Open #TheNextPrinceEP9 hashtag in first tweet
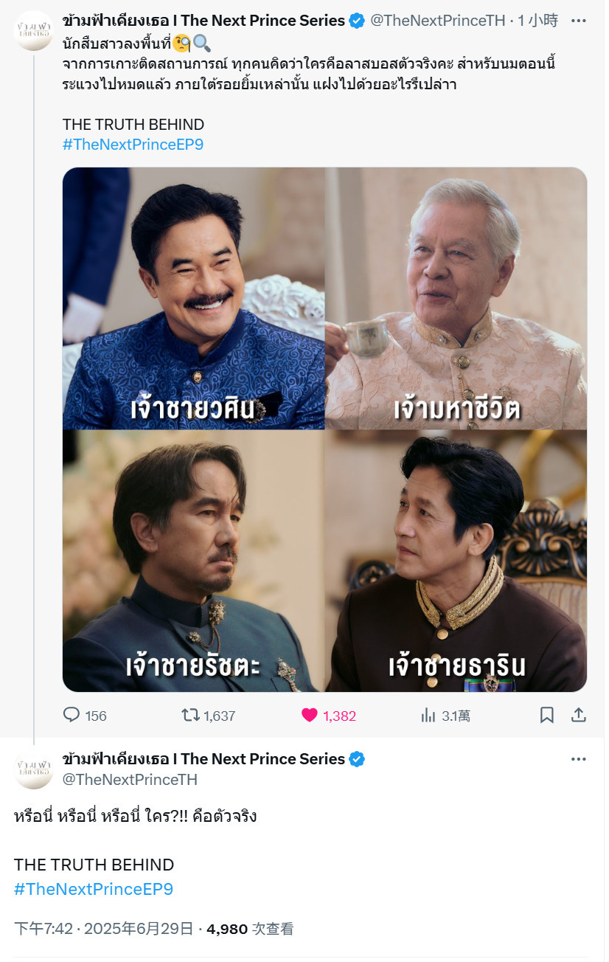The height and width of the screenshot is (962, 609). 133,145
